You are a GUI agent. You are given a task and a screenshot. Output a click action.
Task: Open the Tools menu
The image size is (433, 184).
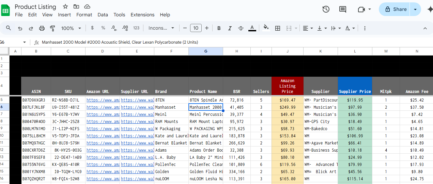point(119,15)
